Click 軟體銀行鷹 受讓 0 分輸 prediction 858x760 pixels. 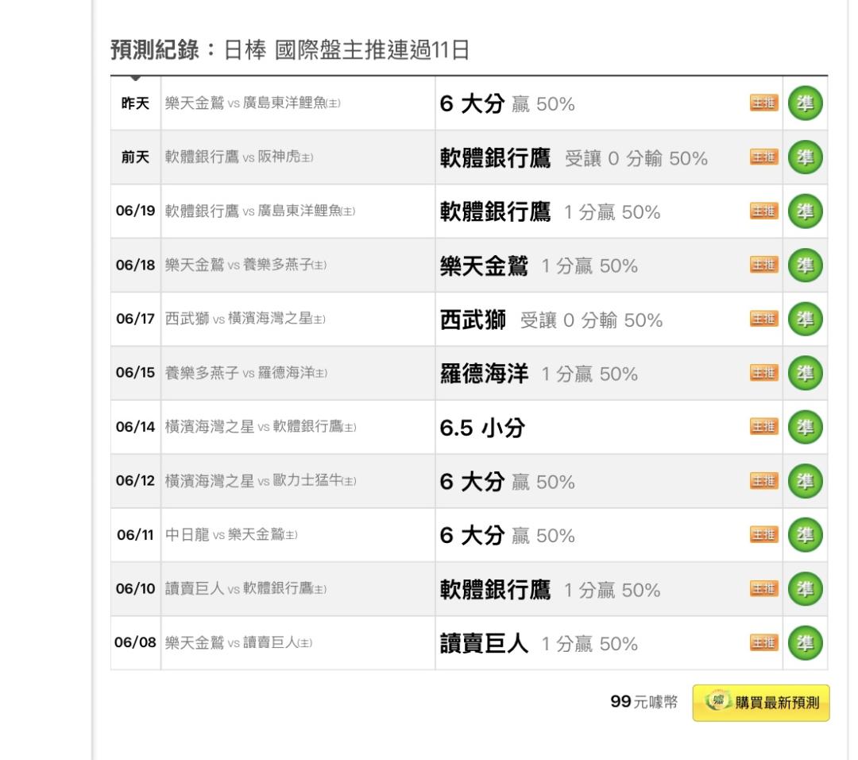(574, 158)
